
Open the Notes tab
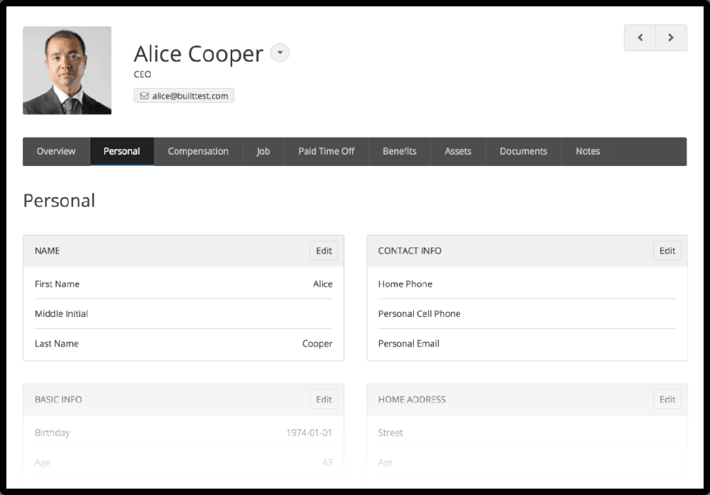[588, 151]
